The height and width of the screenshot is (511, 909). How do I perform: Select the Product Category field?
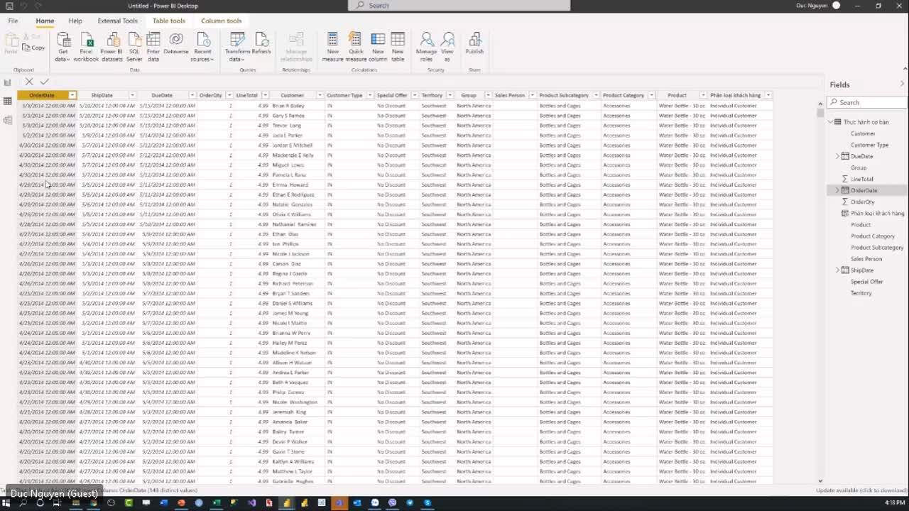click(x=873, y=236)
